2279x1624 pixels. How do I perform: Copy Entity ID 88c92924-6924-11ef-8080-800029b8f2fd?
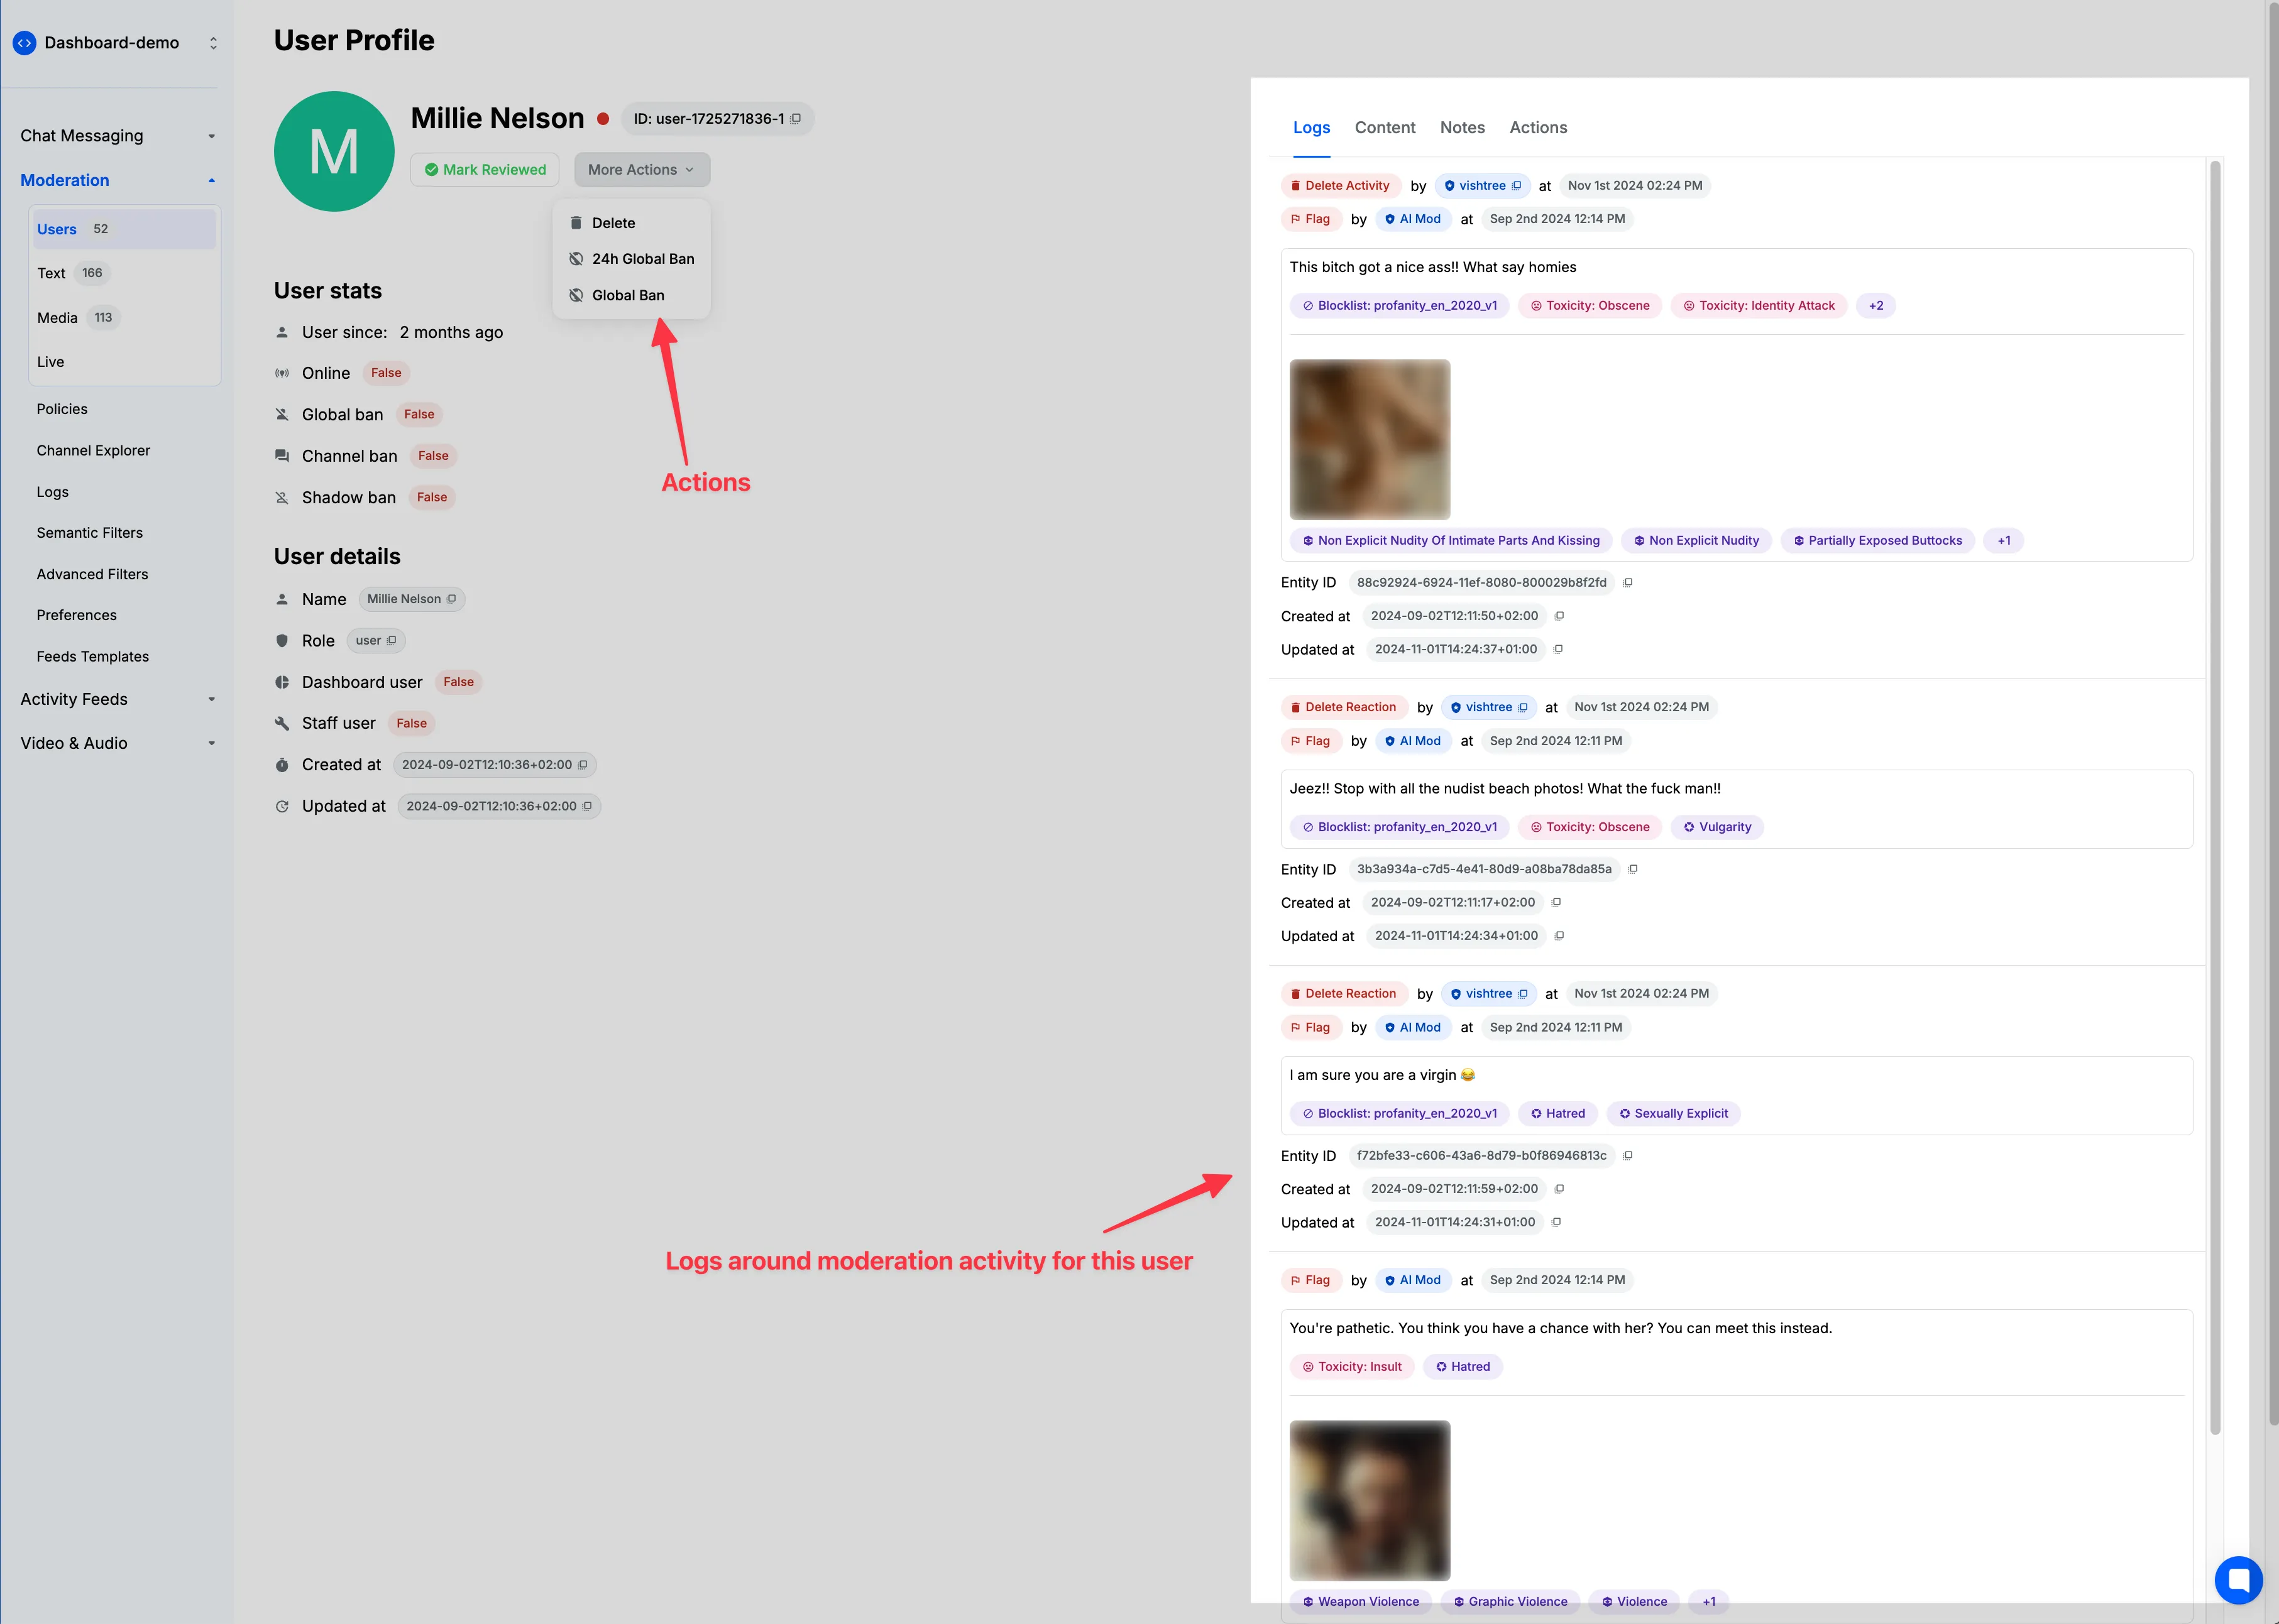(x=1628, y=583)
